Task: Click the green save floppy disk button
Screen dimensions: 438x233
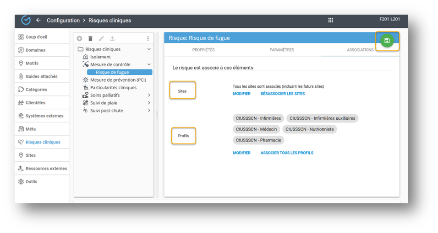Action: tap(387, 41)
